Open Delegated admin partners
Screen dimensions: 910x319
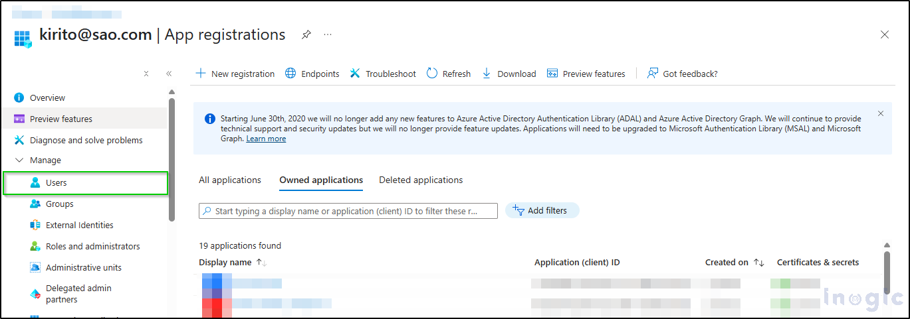click(78, 294)
